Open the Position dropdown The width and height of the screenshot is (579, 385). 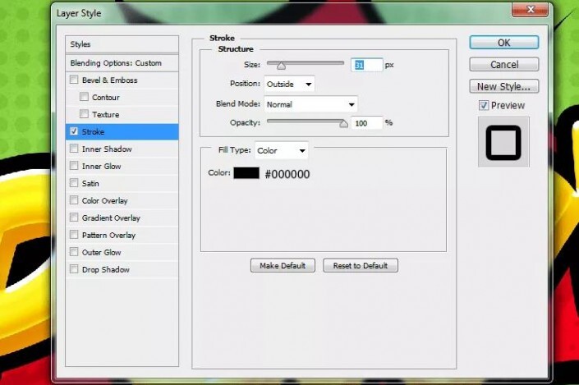click(290, 84)
